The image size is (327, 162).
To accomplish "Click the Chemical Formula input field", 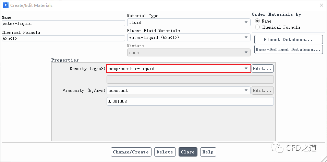I will point(63,39).
